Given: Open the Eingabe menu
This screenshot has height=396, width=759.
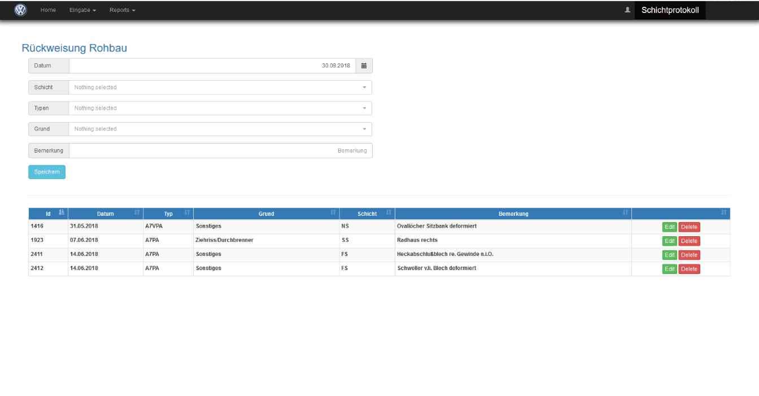Looking at the screenshot, I should (x=82, y=10).
